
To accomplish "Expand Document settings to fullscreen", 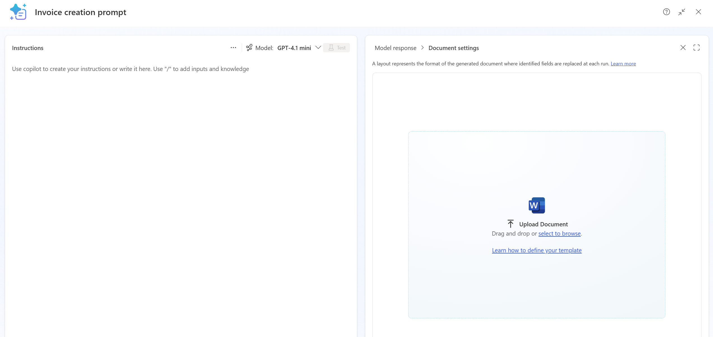I will click(x=697, y=48).
